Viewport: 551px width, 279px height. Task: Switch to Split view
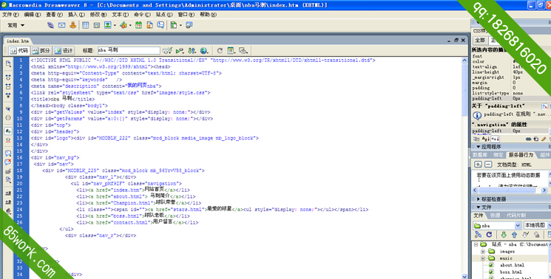click(x=41, y=50)
